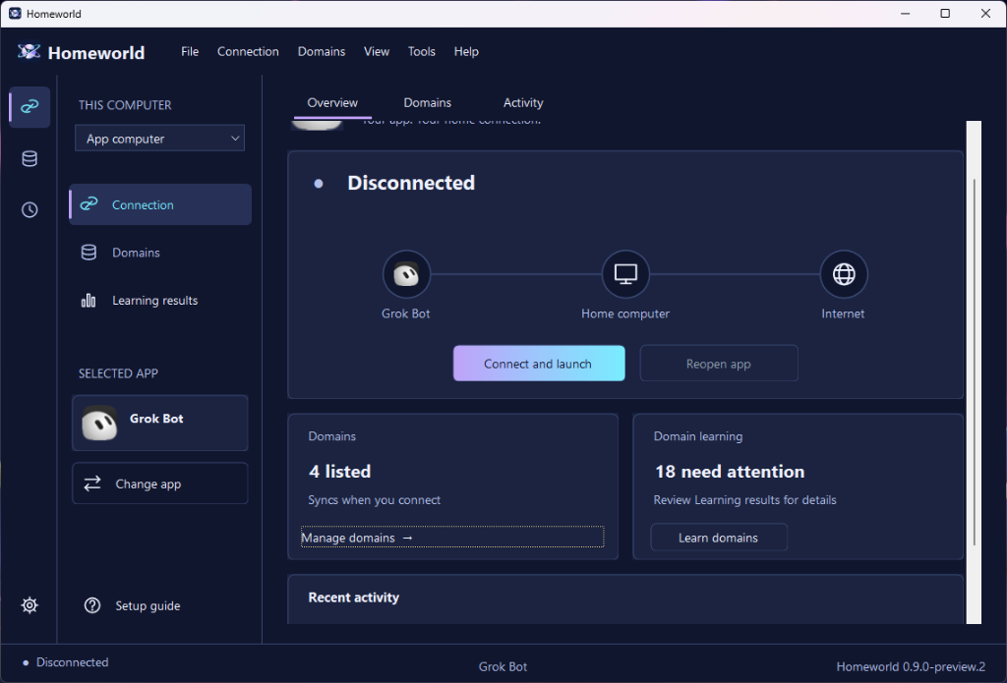1007x683 pixels.
Task: Click the Disconnected status in status bar
Action: point(66,661)
